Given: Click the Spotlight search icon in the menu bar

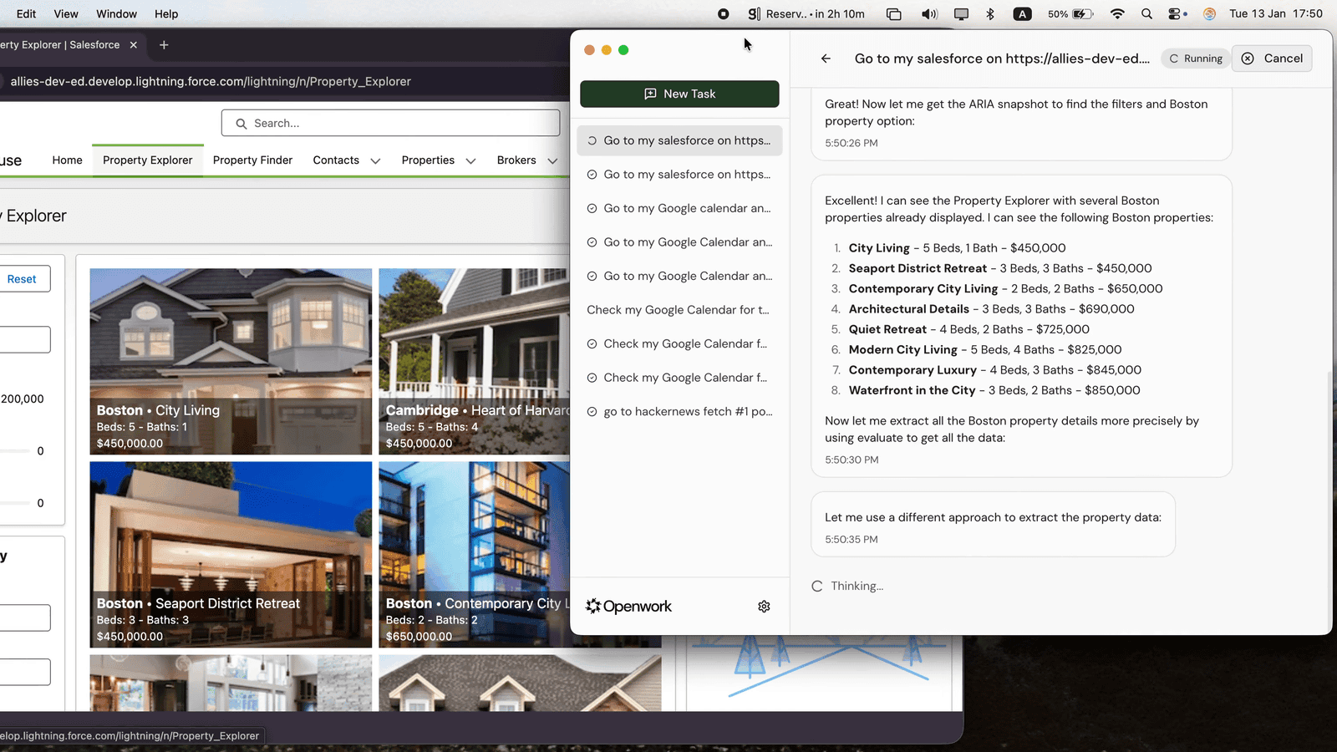Looking at the screenshot, I should click(x=1146, y=13).
